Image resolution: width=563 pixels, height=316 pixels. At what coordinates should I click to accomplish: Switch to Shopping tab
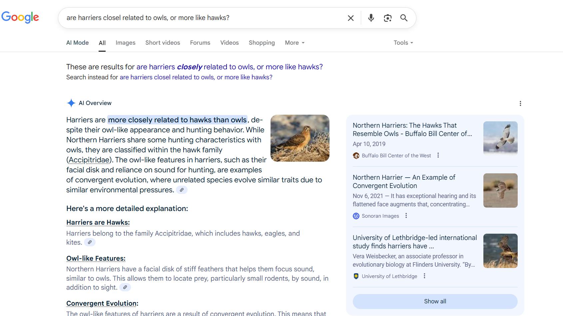point(262,43)
